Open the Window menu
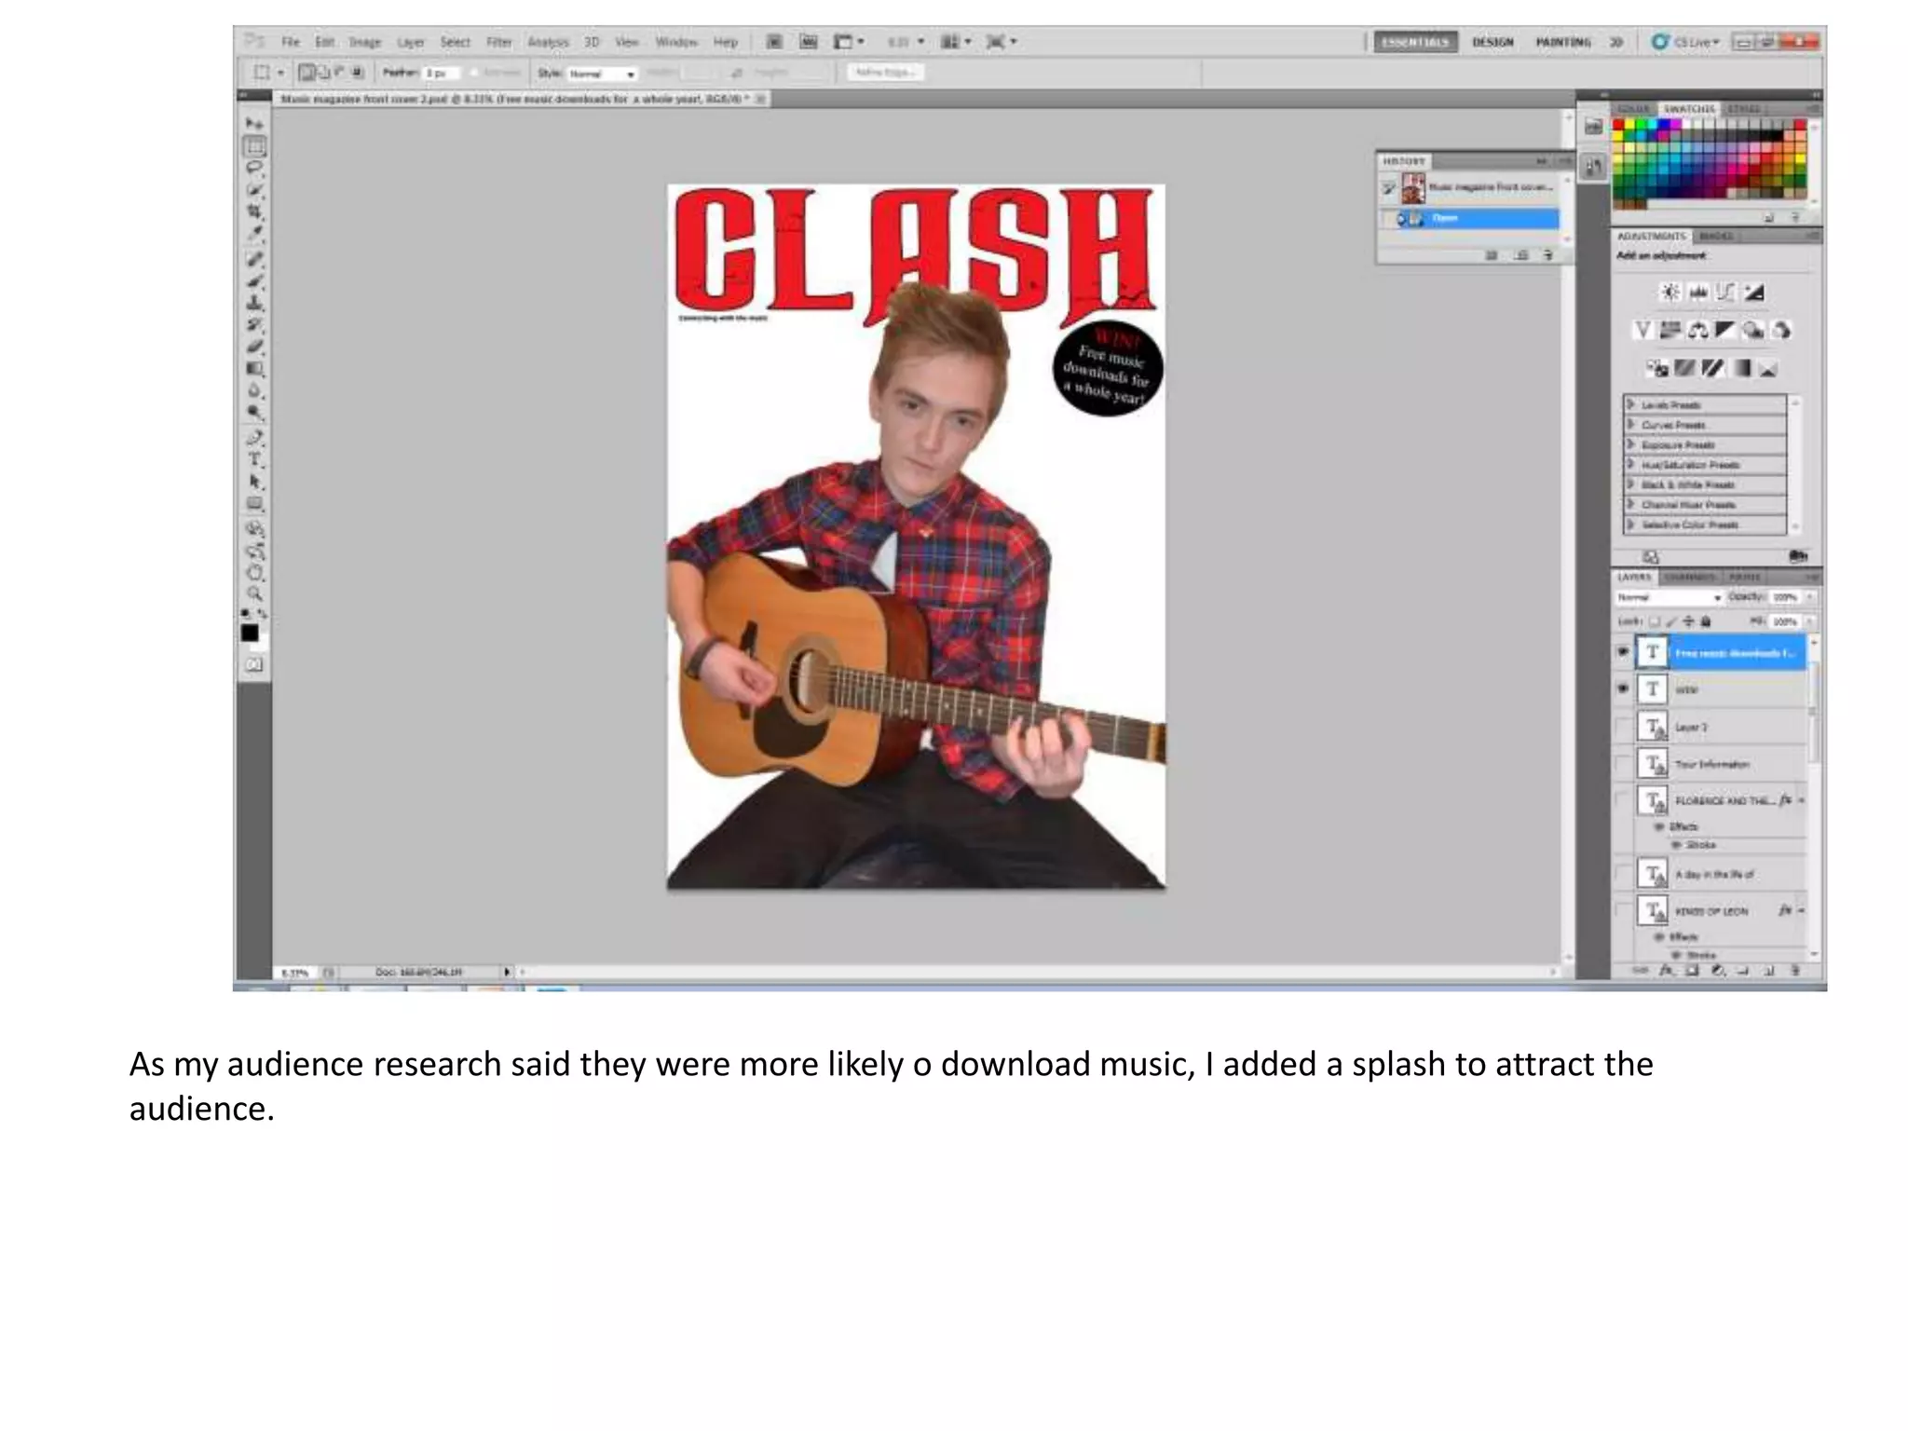 pyautogui.click(x=676, y=42)
